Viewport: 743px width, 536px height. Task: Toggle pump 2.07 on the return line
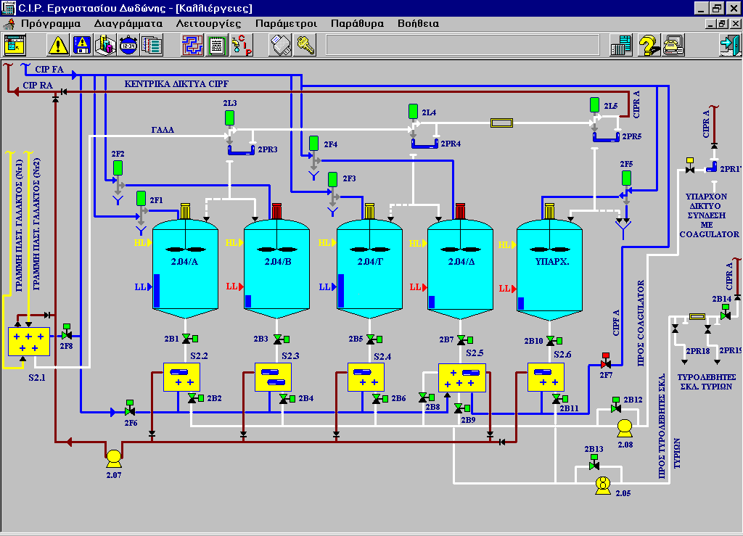tap(113, 457)
